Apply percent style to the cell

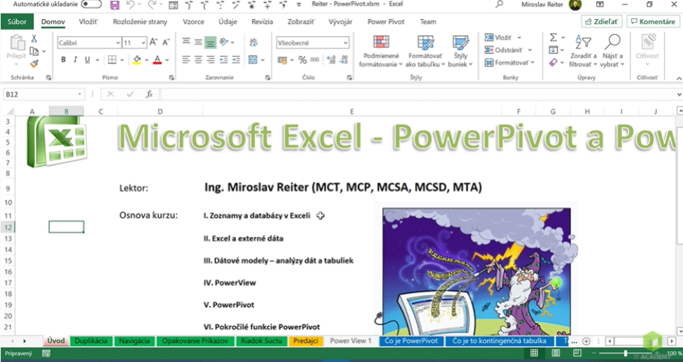coord(302,60)
